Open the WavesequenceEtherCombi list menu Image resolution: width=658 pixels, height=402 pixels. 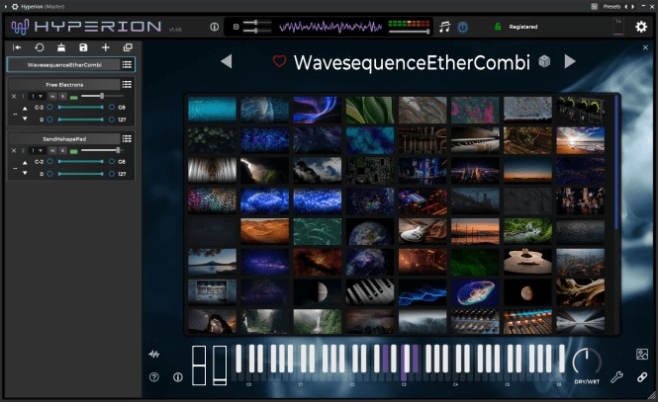(x=127, y=64)
